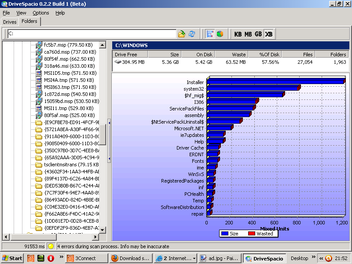Click the refresh scan icon
This screenshot has height=264, width=352.
192,34
